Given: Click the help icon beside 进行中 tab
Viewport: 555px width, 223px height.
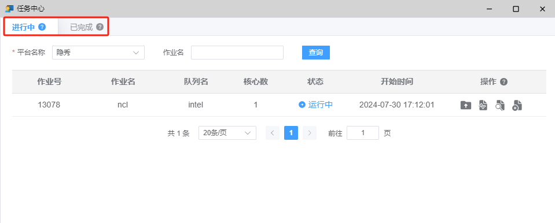Looking at the screenshot, I should [x=42, y=27].
